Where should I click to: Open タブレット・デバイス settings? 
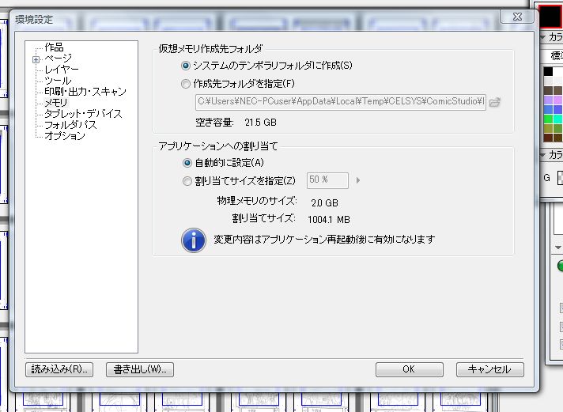(83, 114)
